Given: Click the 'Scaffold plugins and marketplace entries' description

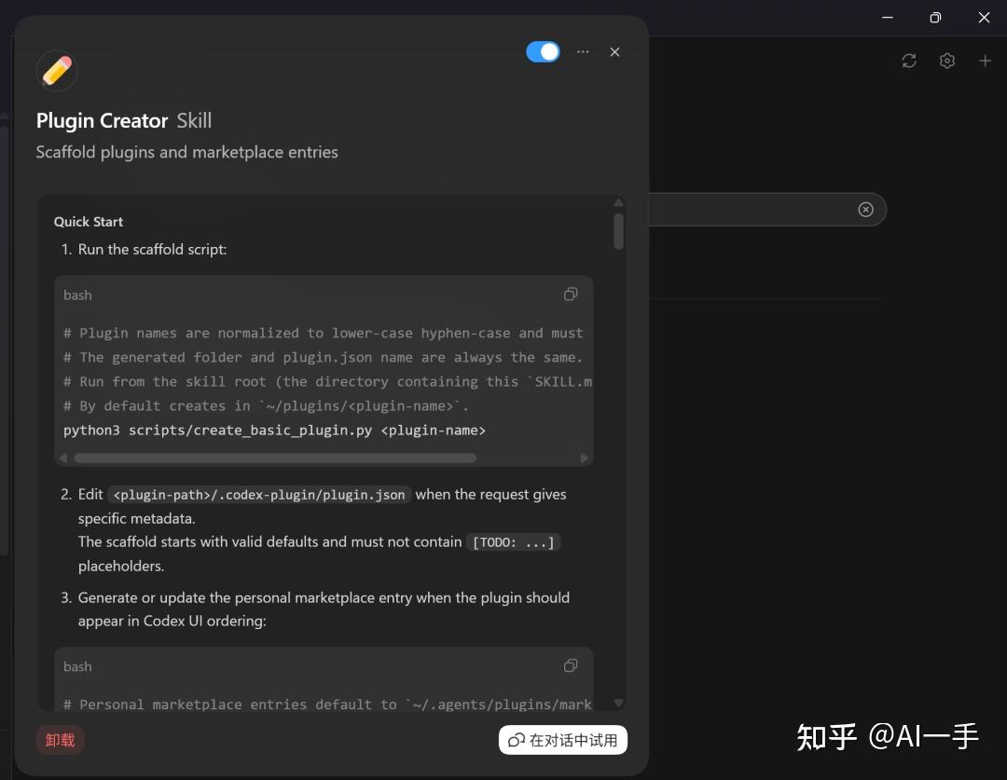Looking at the screenshot, I should click(x=186, y=152).
